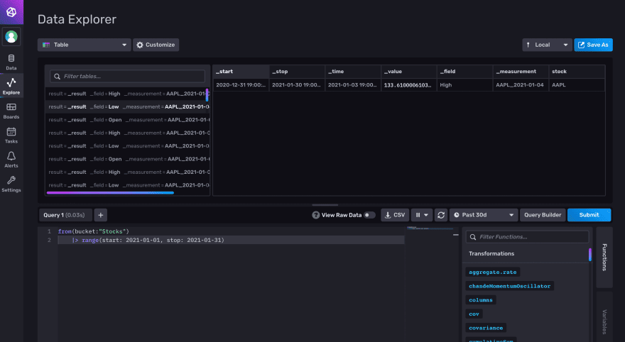Insert the aggregate.rate function
This screenshot has width=625, height=342.
click(493, 272)
